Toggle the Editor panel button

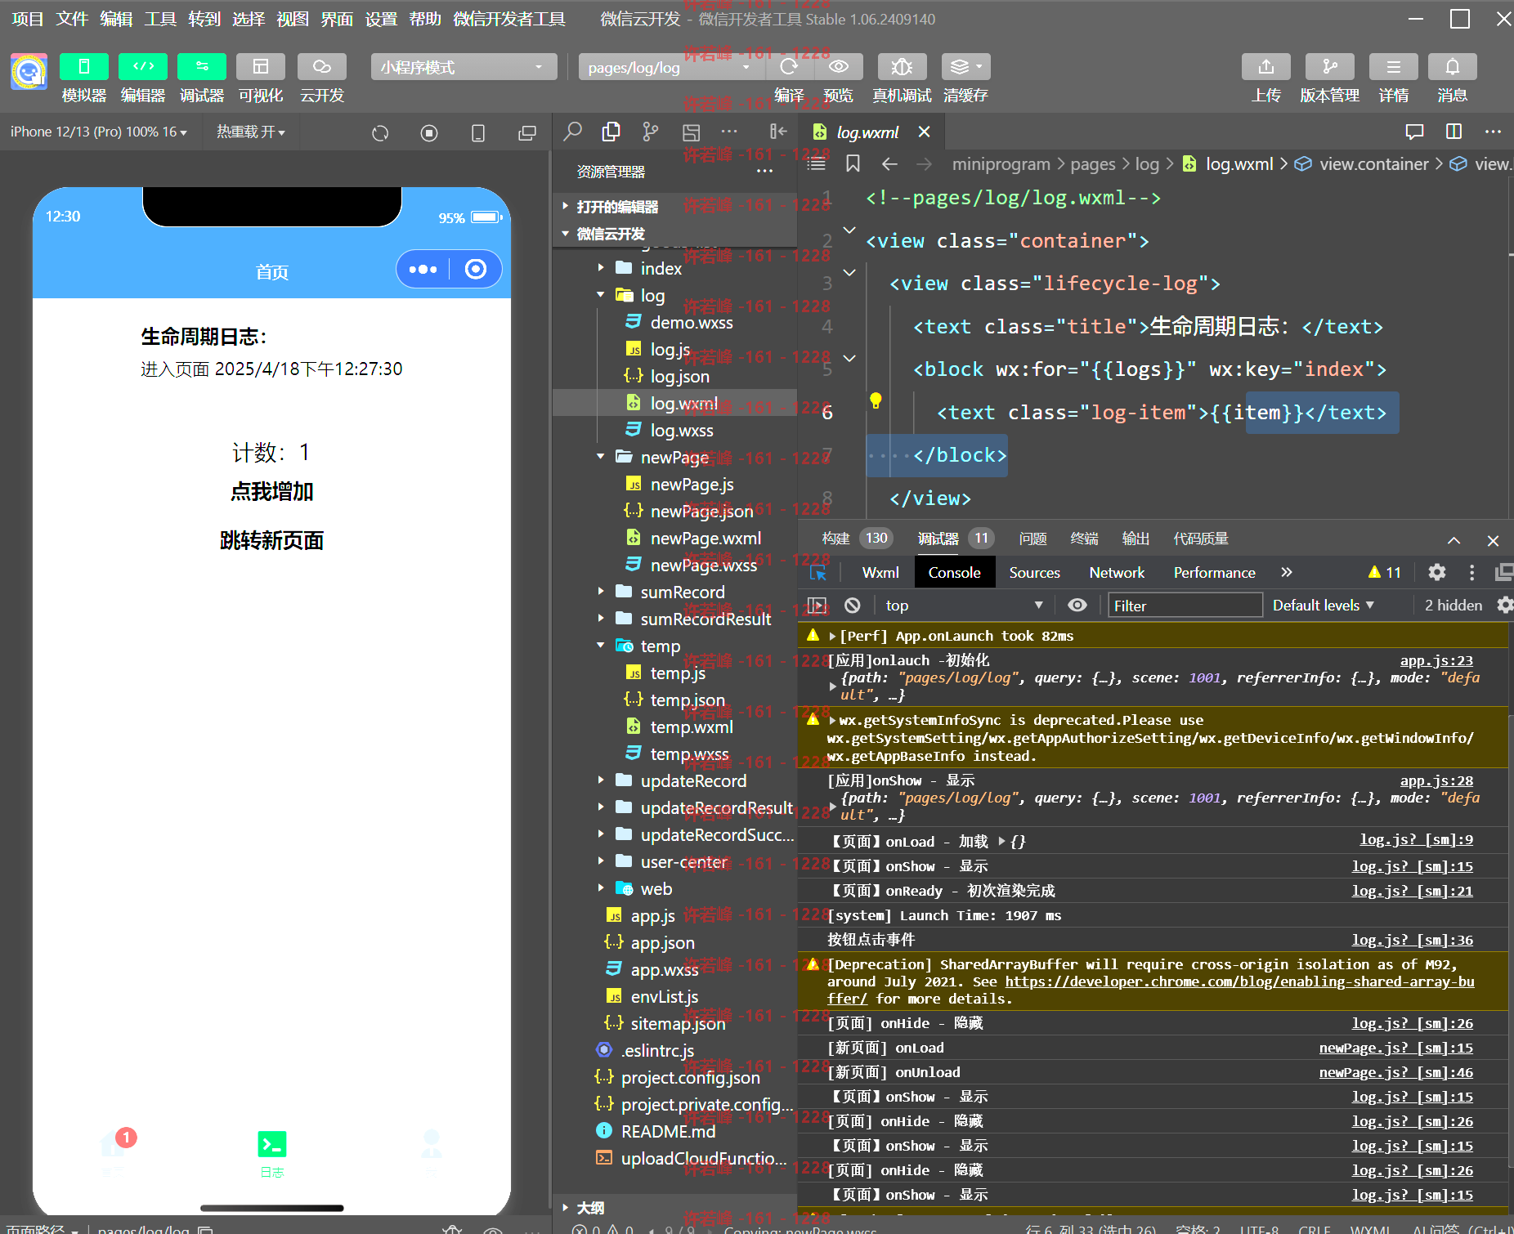point(143,66)
